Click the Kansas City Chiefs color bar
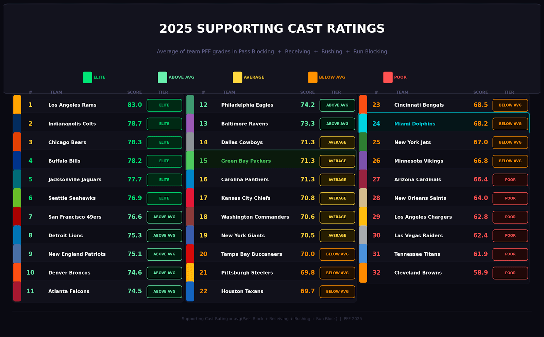 pyautogui.click(x=190, y=198)
